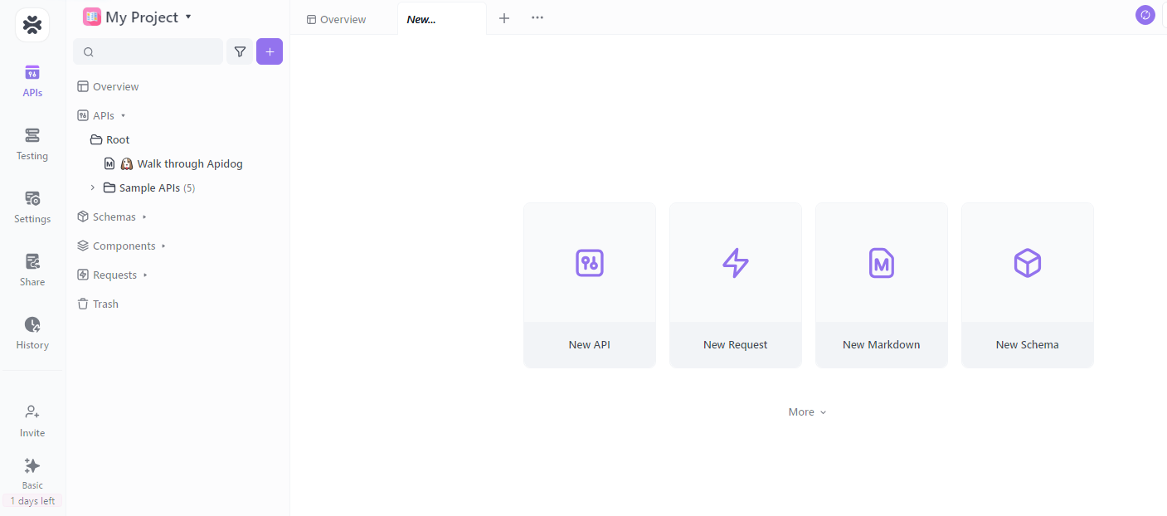1167x516 pixels.
Task: Click the My Project icon
Action: [x=92, y=17]
